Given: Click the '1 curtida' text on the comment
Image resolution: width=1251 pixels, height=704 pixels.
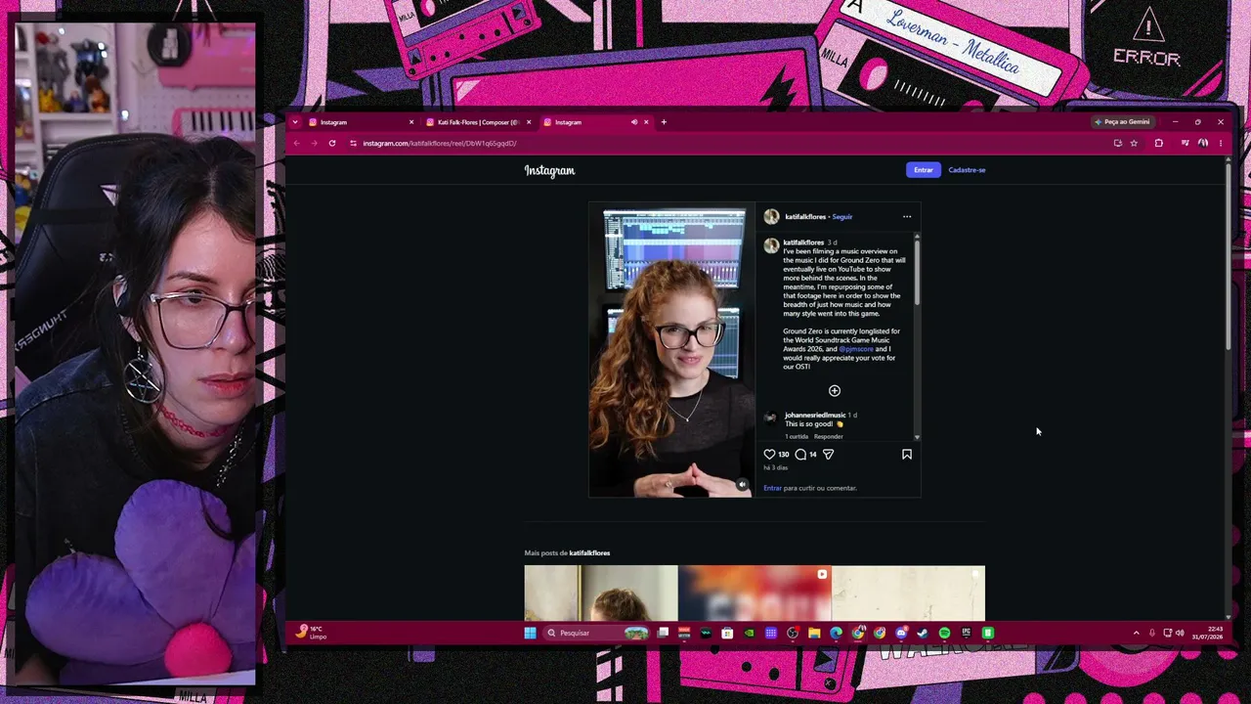Looking at the screenshot, I should coord(797,436).
